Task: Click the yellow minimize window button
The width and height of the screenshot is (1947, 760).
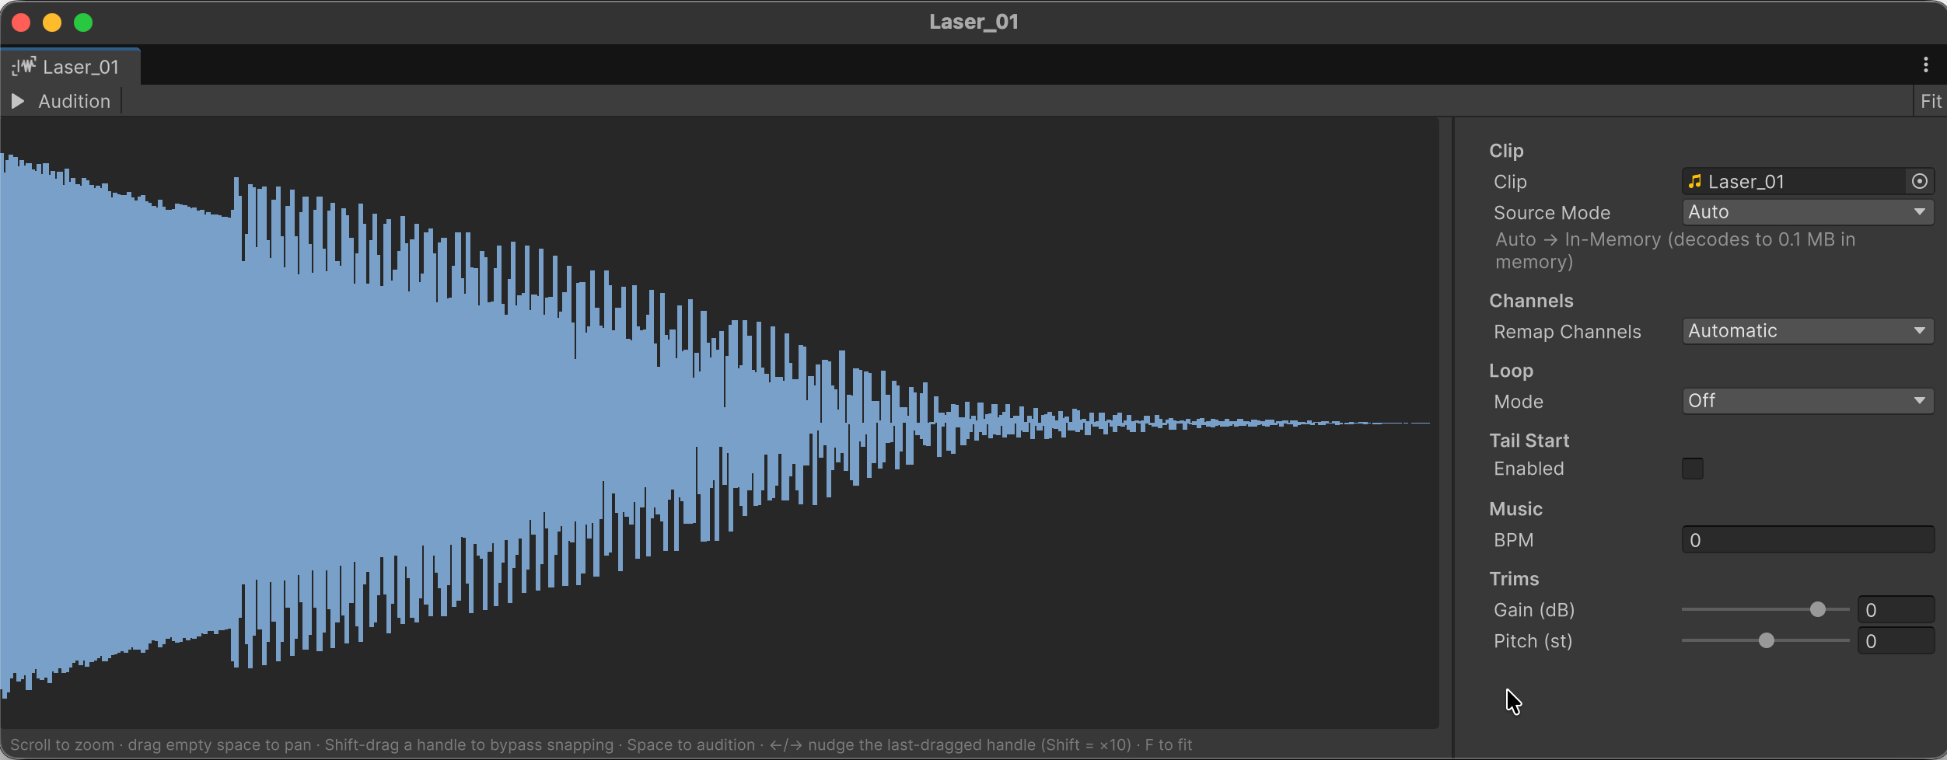Action: click(x=52, y=23)
